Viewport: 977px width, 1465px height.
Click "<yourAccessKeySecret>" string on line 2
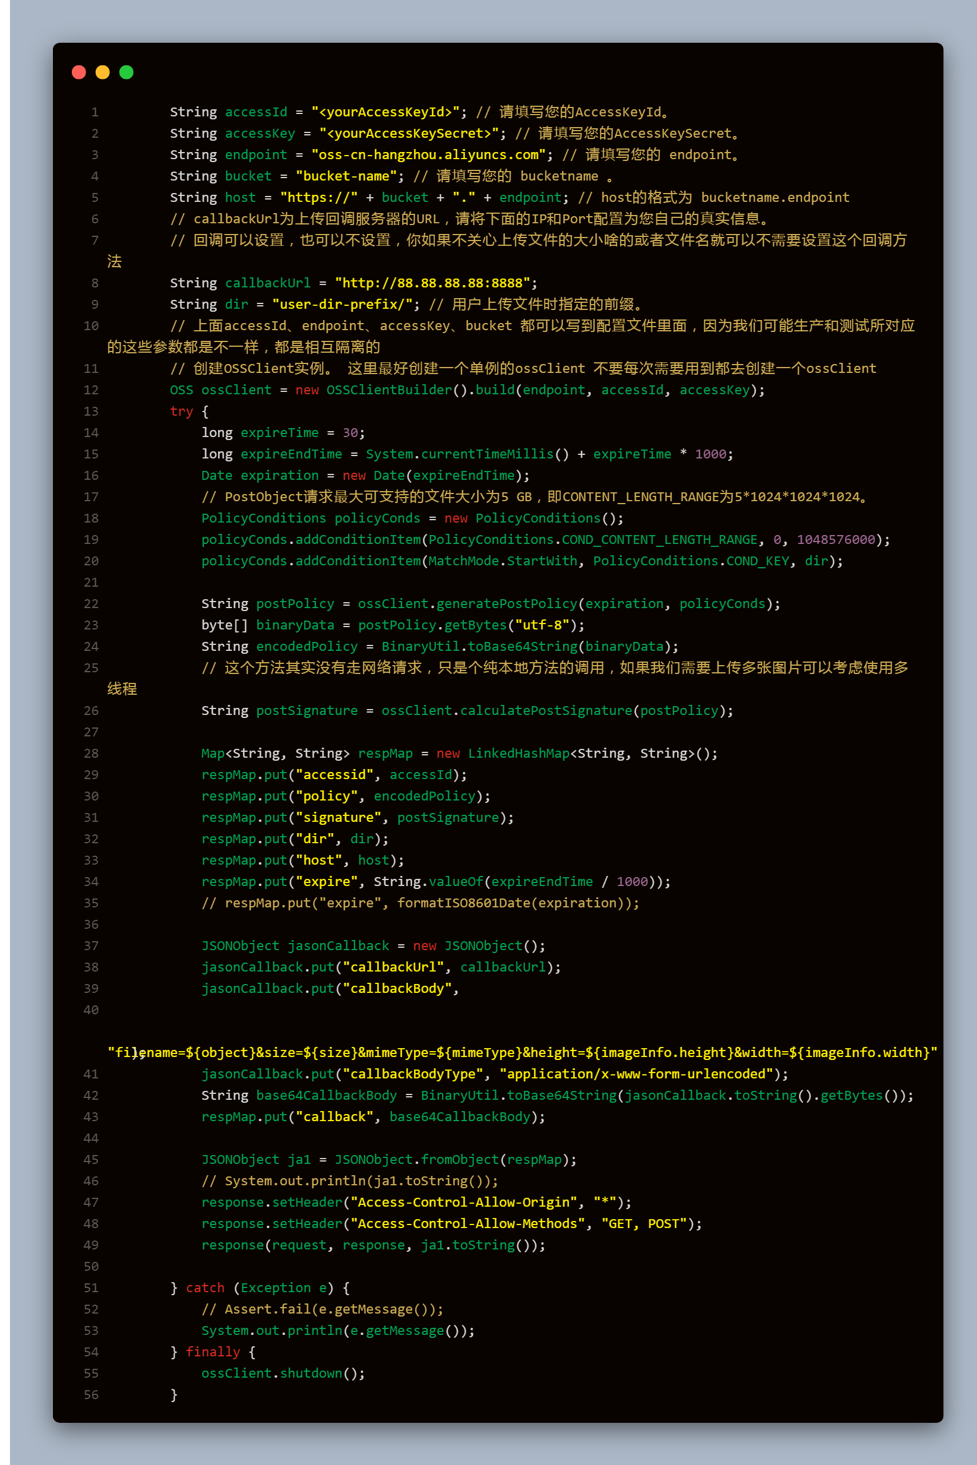pos(409,133)
